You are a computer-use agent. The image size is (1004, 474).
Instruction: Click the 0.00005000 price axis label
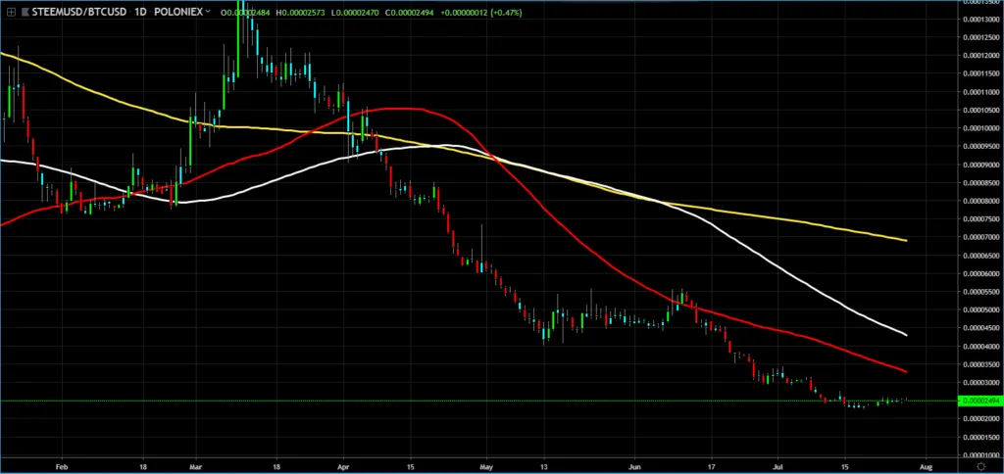980,309
